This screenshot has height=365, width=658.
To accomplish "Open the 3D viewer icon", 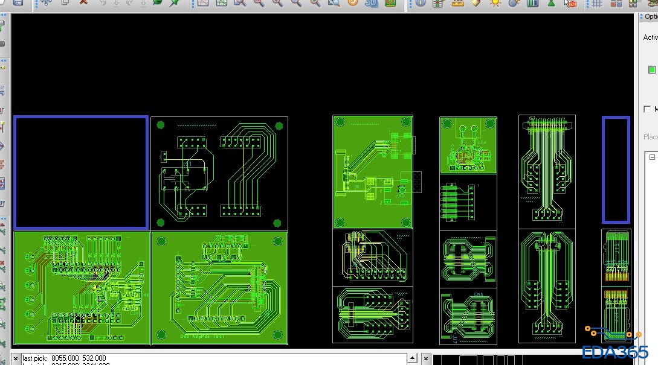I will tap(372, 3).
